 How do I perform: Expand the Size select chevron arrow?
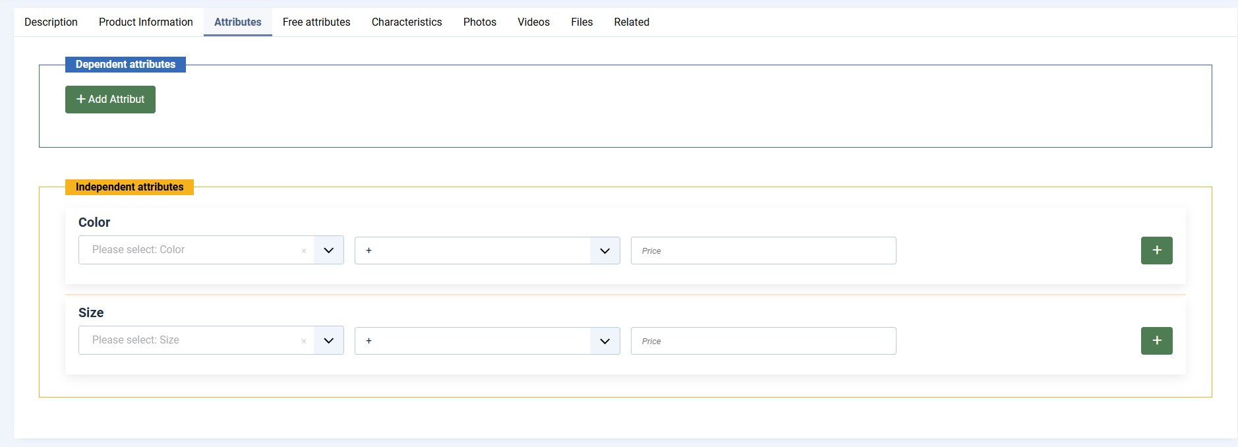click(329, 341)
